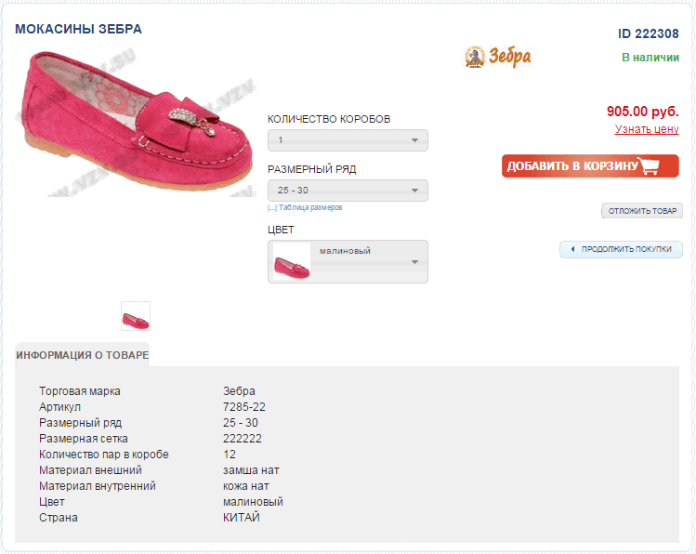The height and width of the screenshot is (554, 696).
Task: Click the В наличии availability status
Action: tap(650, 58)
